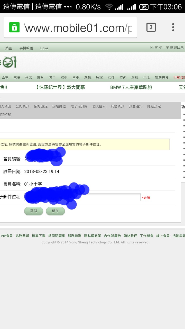Select the 生活 category
185x329 pixels.
[146, 77]
